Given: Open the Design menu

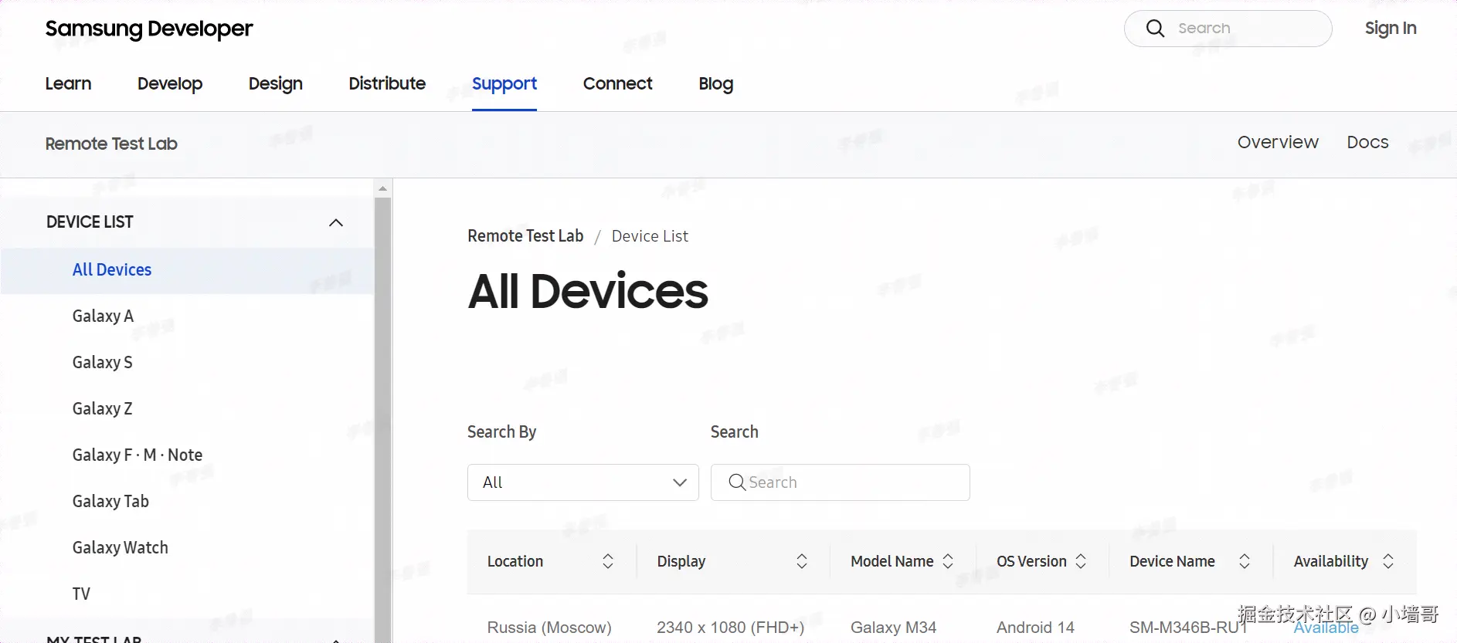Looking at the screenshot, I should coord(276,83).
